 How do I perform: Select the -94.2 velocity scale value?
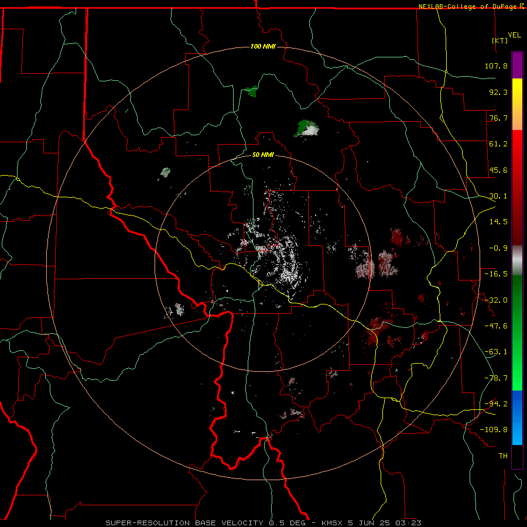(x=496, y=404)
